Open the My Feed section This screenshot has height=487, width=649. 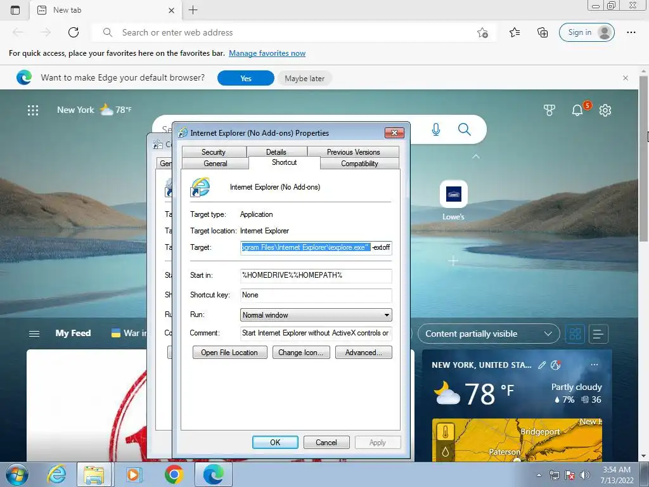[x=73, y=334]
